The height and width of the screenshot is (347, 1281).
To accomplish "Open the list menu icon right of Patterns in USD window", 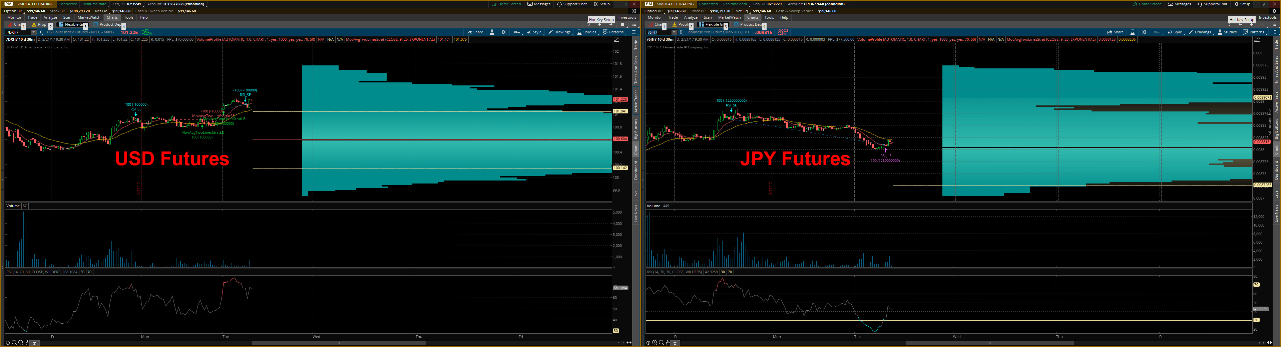I will coord(634,32).
